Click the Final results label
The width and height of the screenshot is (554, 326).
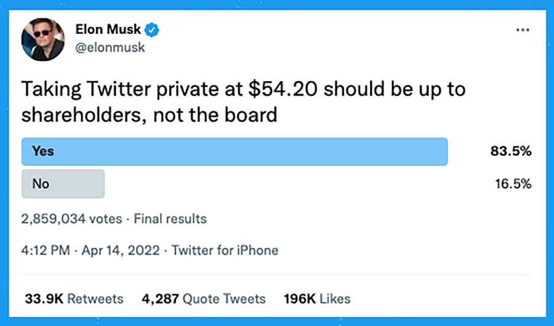coord(170,218)
